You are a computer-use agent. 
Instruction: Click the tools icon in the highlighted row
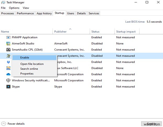(x=8, y=56)
